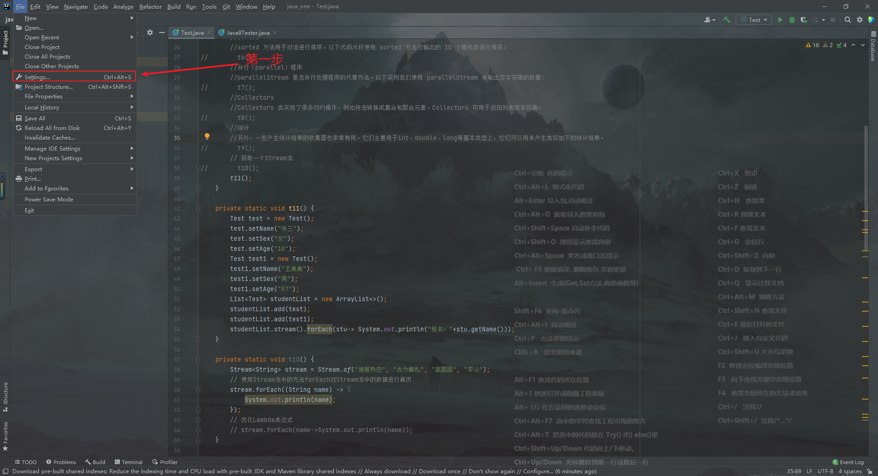The height and width of the screenshot is (476, 878).
Task: Choose Close Project from File menu
Action: pos(75,47)
